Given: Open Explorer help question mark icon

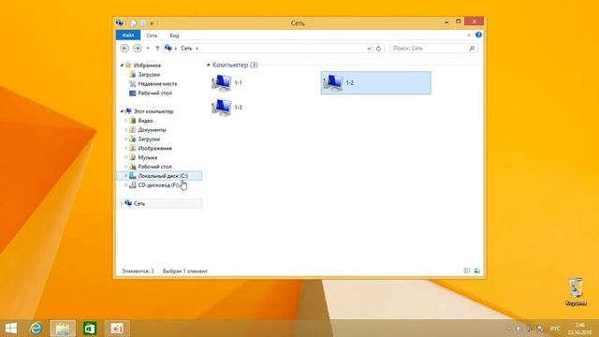Looking at the screenshot, I should [x=478, y=35].
